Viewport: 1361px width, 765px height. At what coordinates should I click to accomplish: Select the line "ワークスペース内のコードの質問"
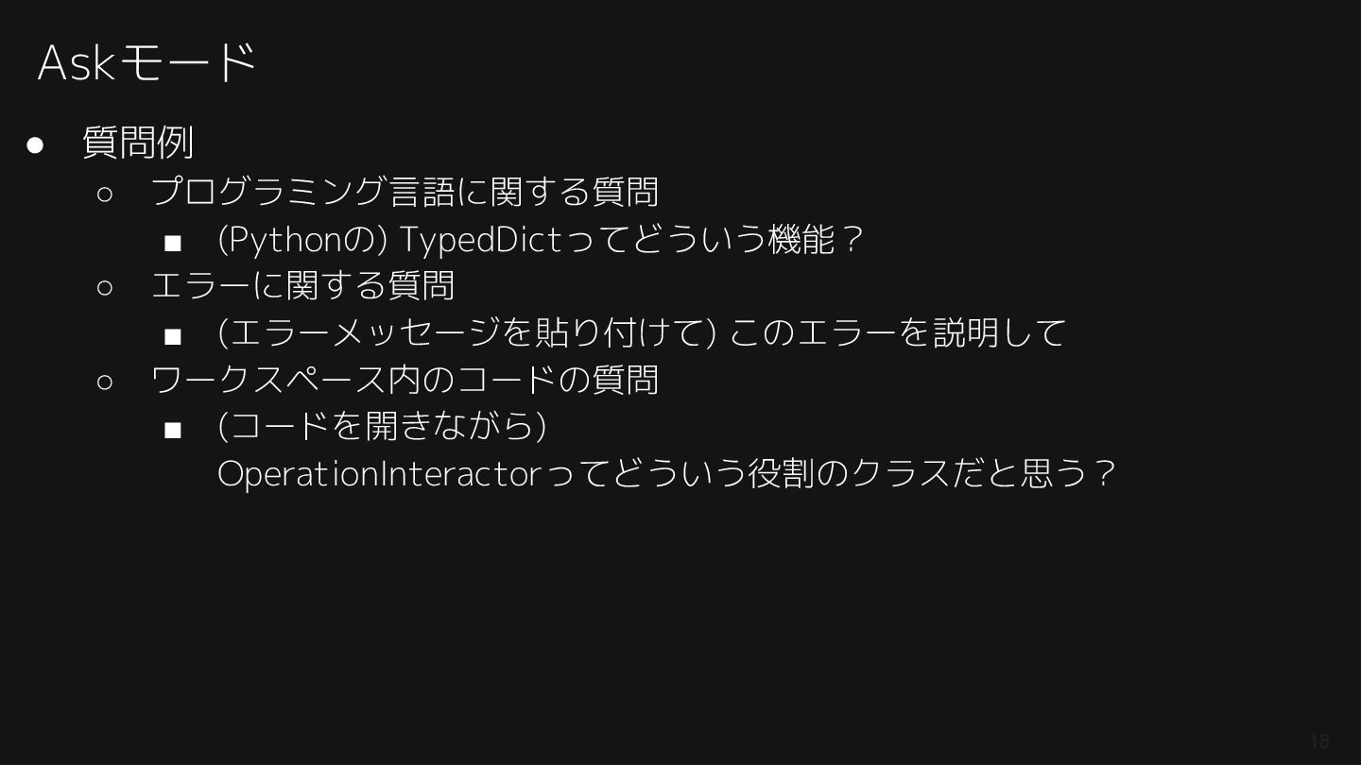point(405,380)
